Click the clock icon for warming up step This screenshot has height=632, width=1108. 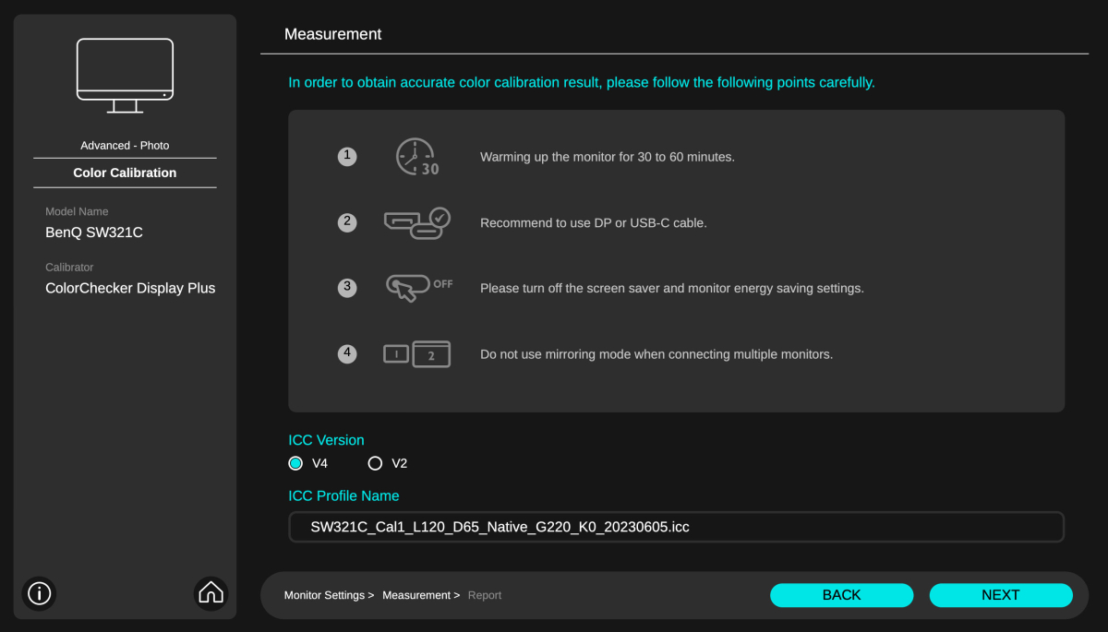(x=416, y=156)
